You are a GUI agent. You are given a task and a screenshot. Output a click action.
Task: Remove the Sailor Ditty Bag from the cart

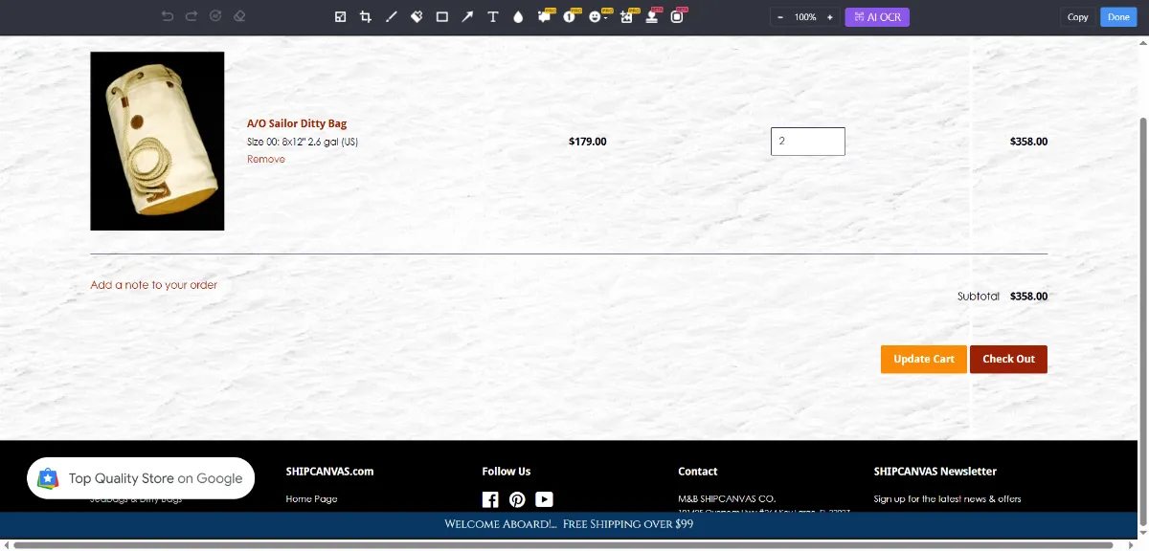coord(266,159)
